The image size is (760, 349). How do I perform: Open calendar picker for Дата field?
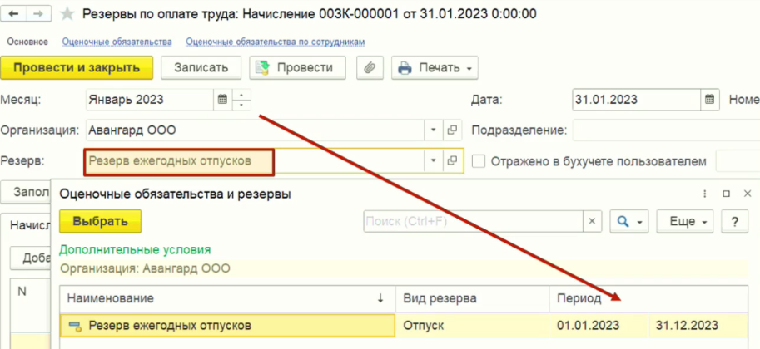coord(710,100)
